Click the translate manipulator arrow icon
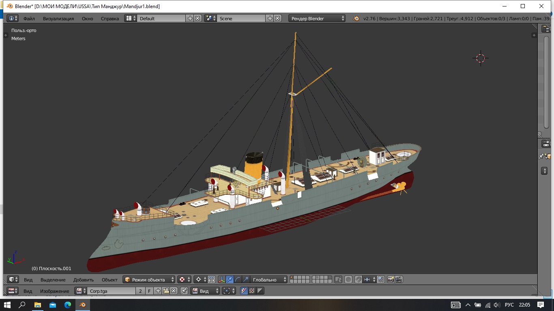This screenshot has height=311, width=554. click(x=230, y=279)
